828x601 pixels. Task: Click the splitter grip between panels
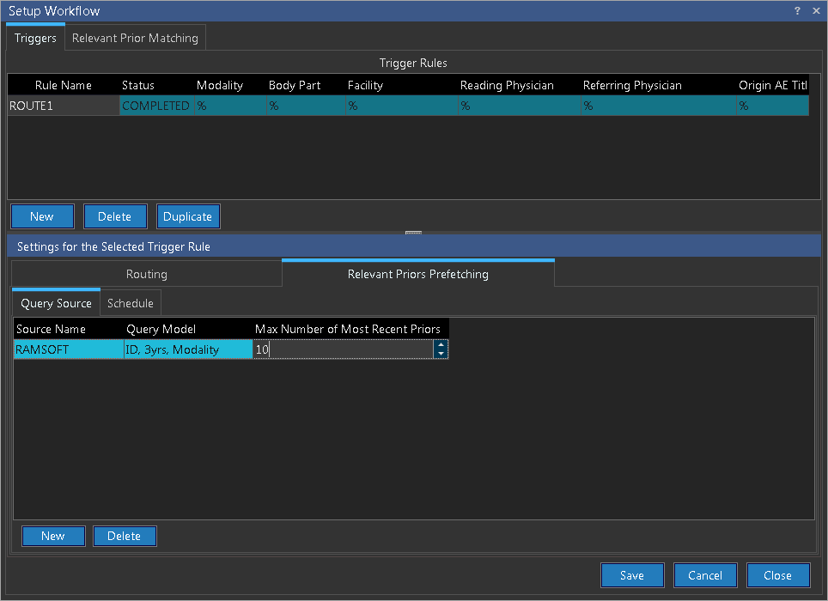coord(413,233)
